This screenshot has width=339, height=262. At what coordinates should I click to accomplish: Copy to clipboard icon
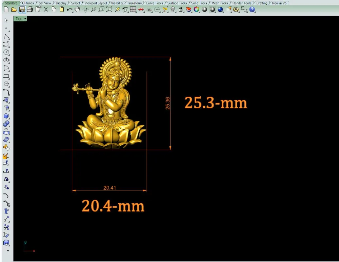(54, 10)
